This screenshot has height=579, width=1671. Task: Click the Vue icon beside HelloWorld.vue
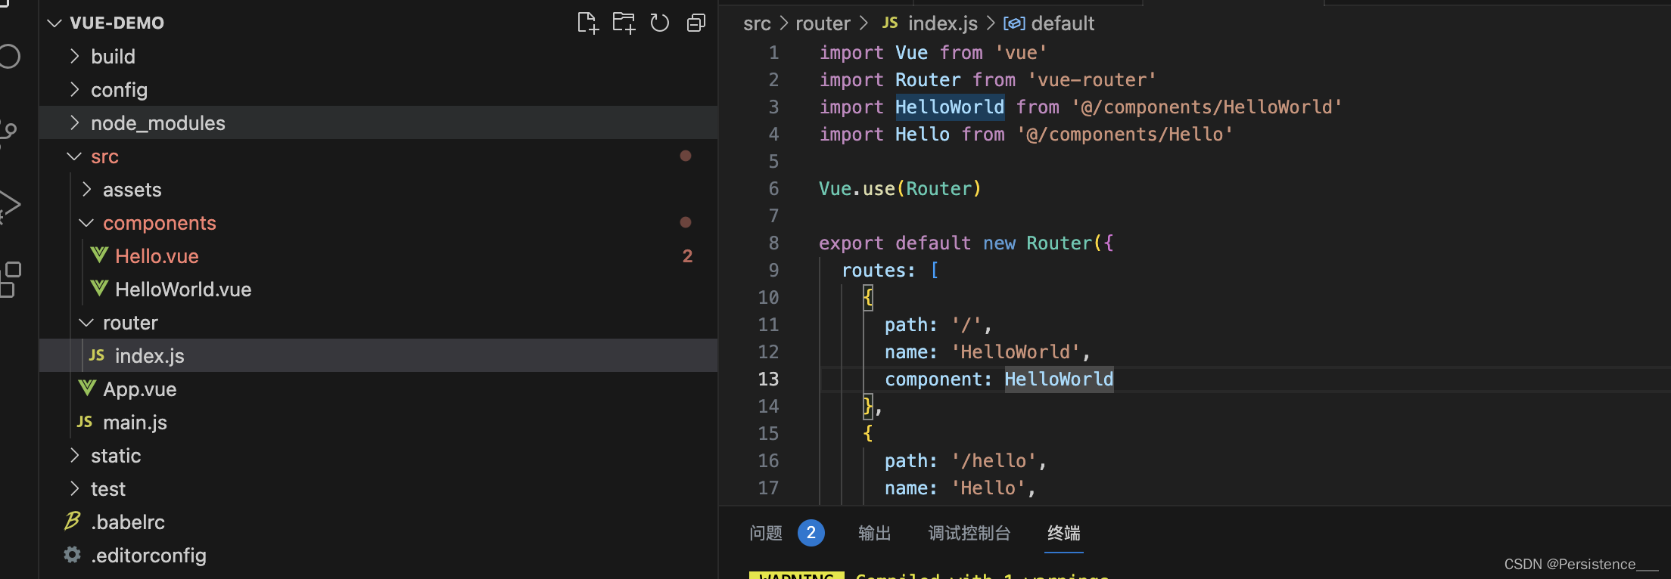99,289
